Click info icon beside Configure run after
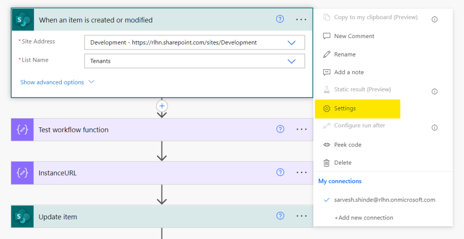Viewport: 464px width, 239px height. (435, 127)
